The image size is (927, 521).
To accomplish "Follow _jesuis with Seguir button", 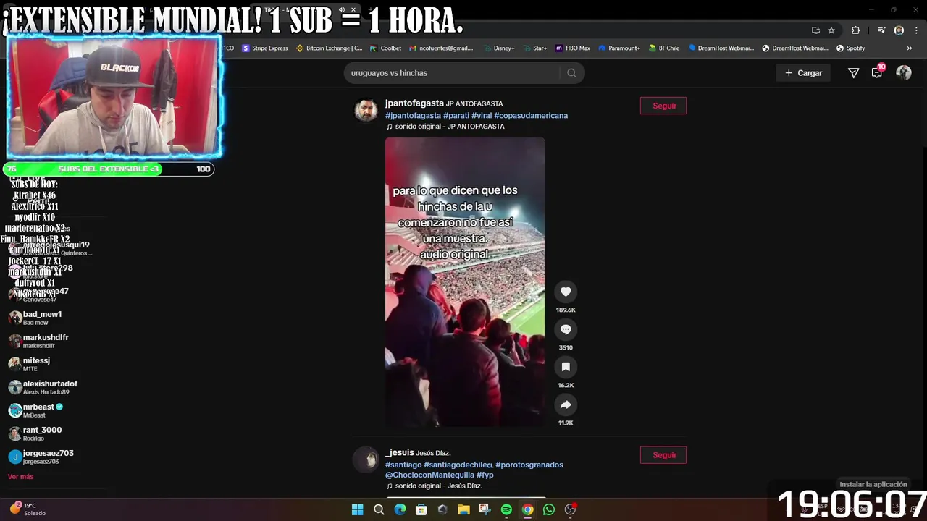I will 663,455.
